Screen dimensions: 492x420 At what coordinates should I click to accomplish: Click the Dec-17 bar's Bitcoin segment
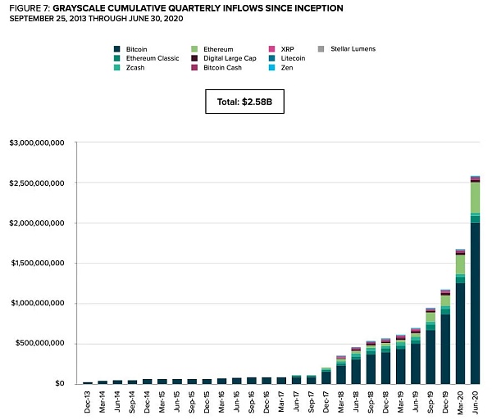[x=326, y=377]
